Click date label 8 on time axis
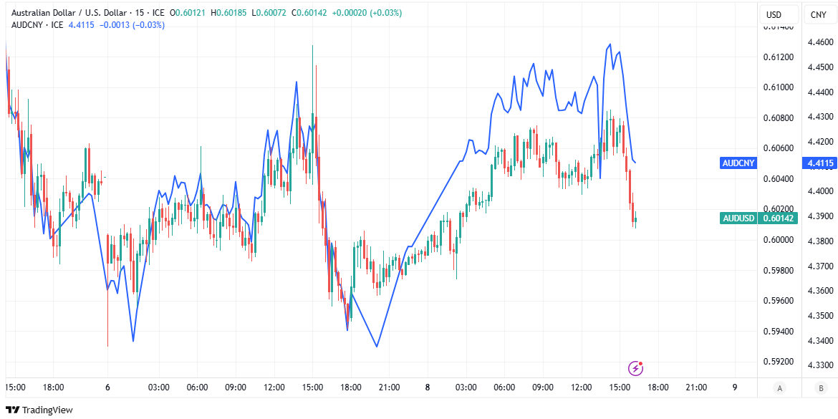Image resolution: width=838 pixels, height=419 pixels. [428, 387]
